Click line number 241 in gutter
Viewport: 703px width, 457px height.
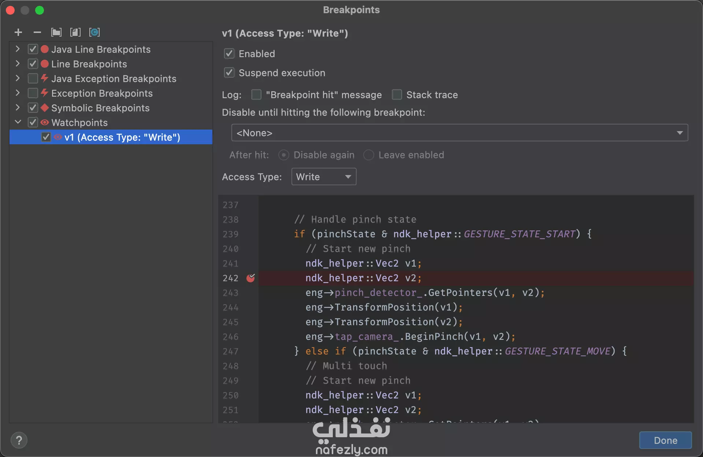[230, 263]
